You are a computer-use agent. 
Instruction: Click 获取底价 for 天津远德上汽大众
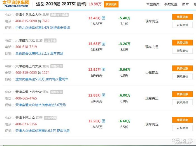tap(182, 76)
